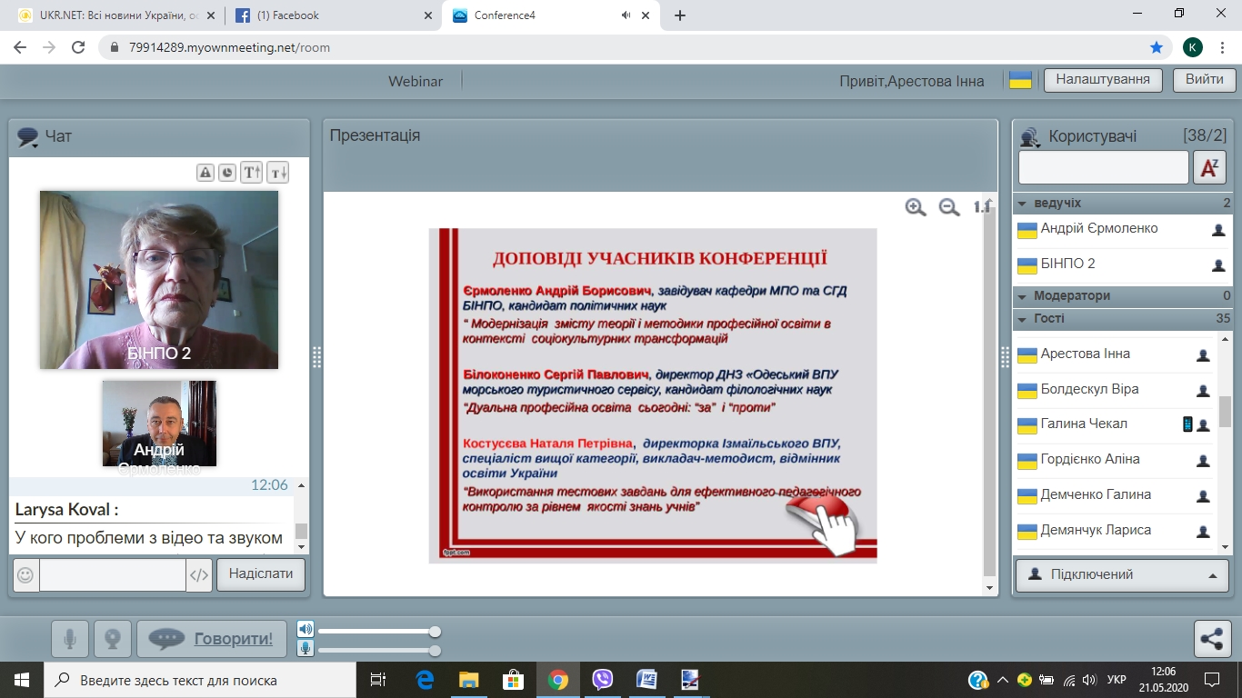The image size is (1242, 698).
Task: Increase chat text size icon
Action: point(252,173)
